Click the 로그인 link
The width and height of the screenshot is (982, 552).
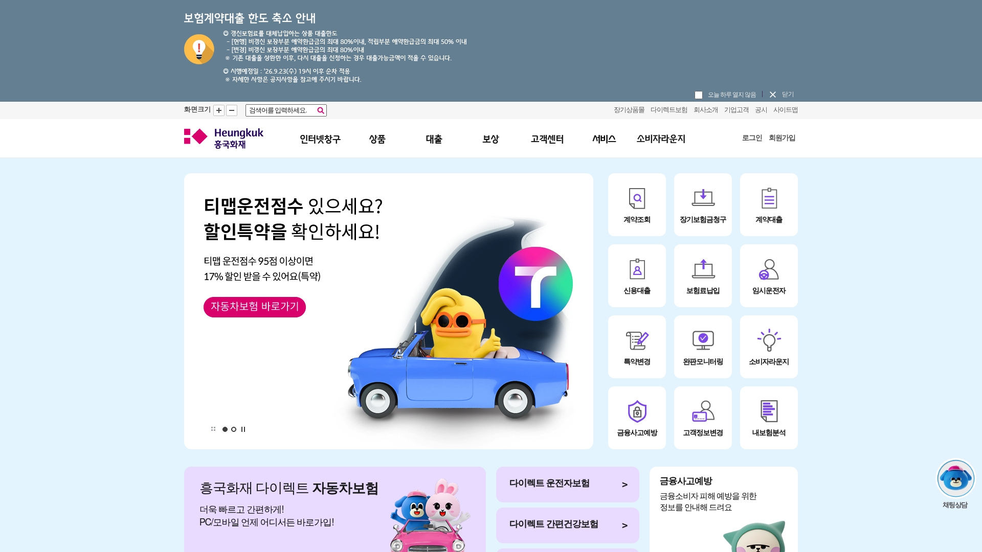click(752, 138)
